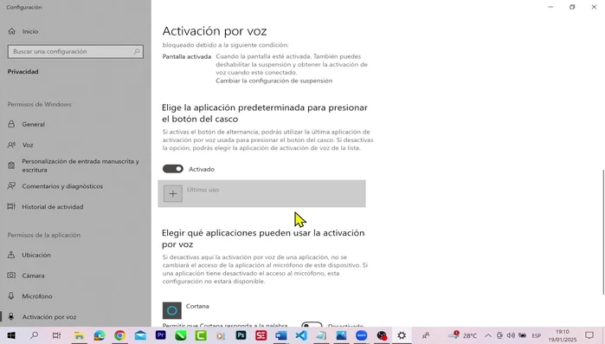Image resolution: width=605 pixels, height=344 pixels.
Task: Turn off the Activado headset button toggle
Action: 173,169
